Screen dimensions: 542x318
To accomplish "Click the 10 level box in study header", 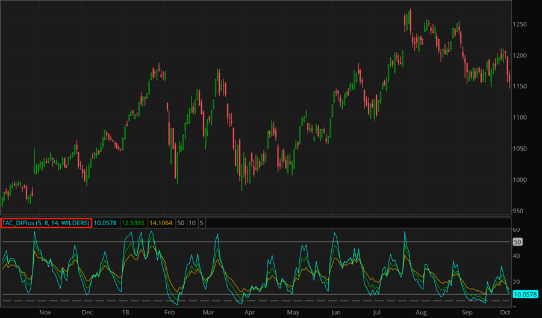I will (x=192, y=223).
